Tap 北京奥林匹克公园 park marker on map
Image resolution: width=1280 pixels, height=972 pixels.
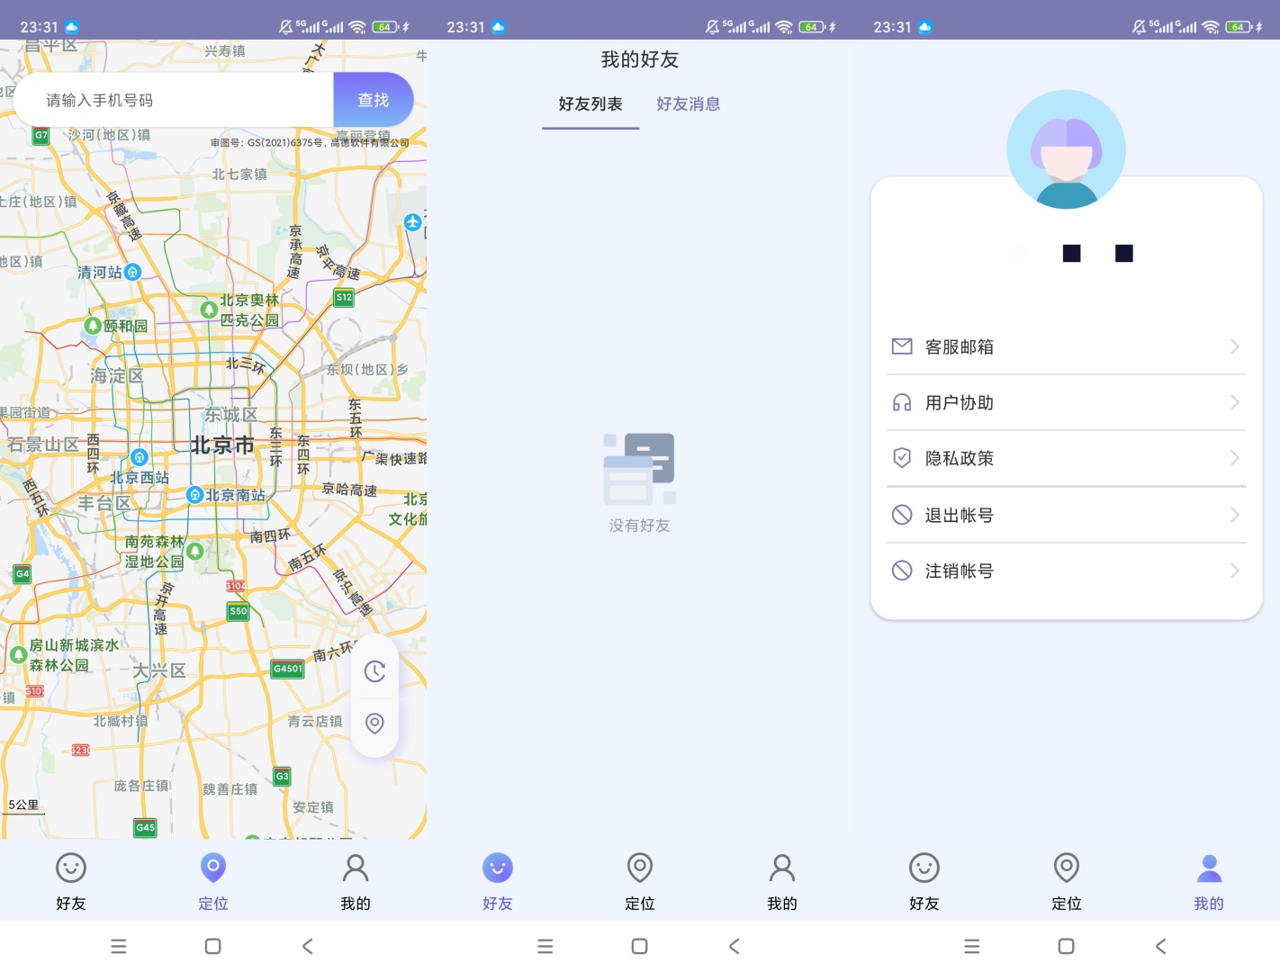(x=209, y=310)
